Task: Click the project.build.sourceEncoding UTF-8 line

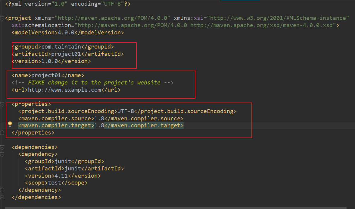Action: 127,111
